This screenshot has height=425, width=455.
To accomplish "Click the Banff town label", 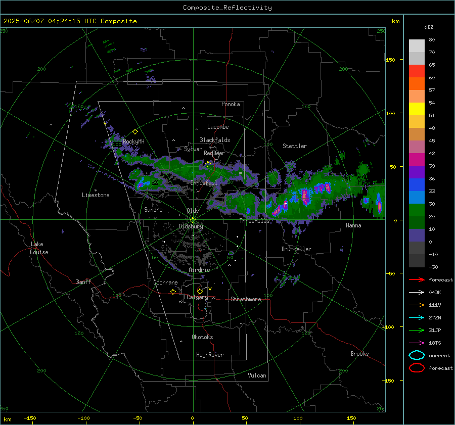I will pyautogui.click(x=83, y=282).
